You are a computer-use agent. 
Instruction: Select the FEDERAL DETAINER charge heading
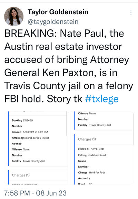coord(91,149)
